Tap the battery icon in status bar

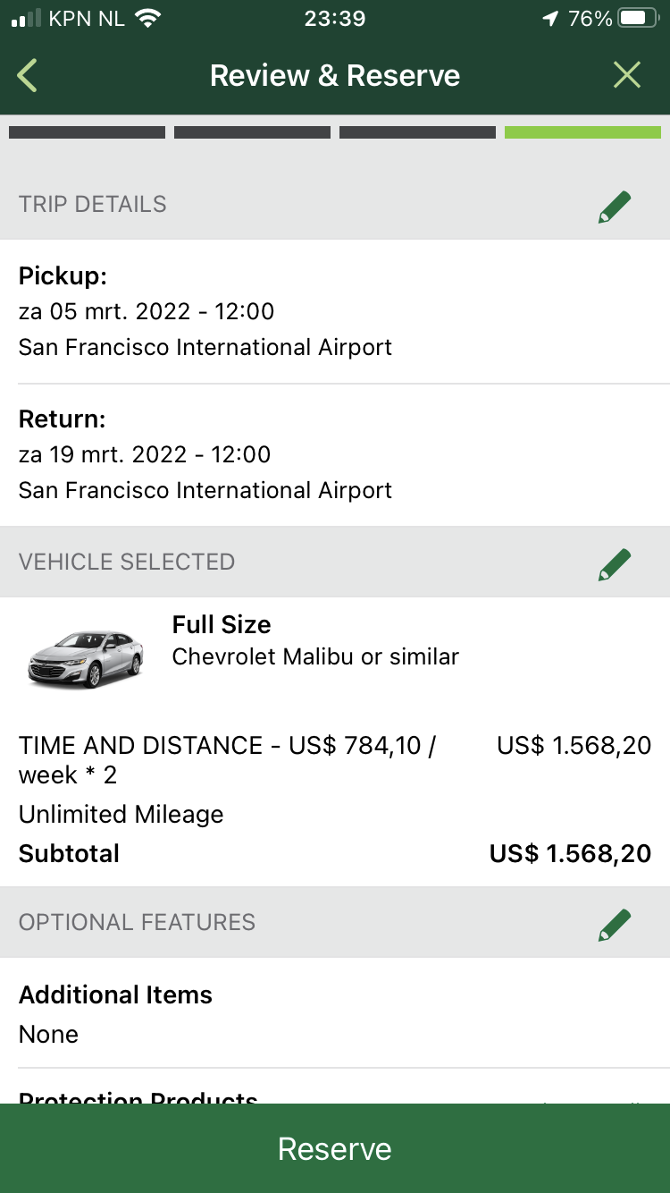pyautogui.click(x=639, y=19)
